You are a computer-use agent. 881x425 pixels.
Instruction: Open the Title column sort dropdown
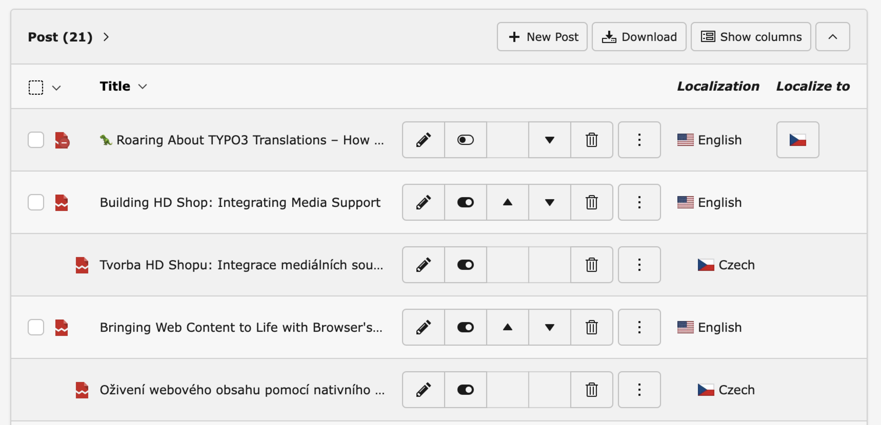tap(143, 87)
